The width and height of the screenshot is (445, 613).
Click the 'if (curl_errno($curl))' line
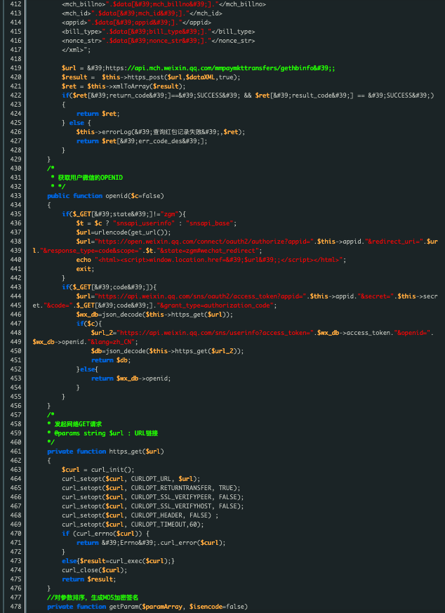click(x=105, y=534)
